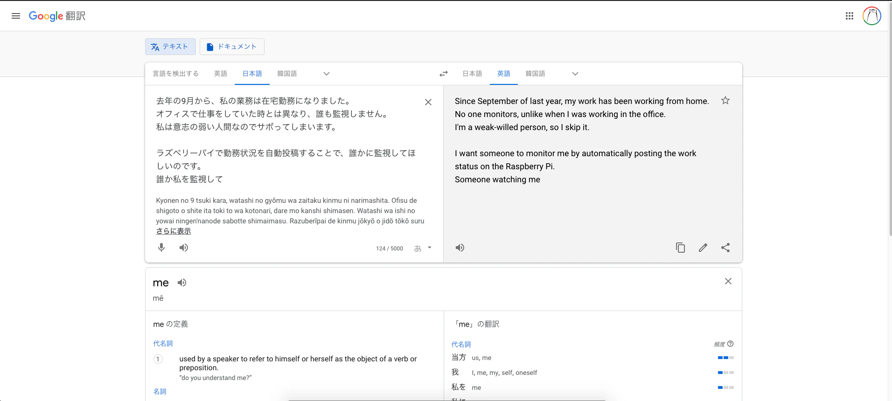Select the 当方 translation entry
The height and width of the screenshot is (401, 892).
pos(459,357)
